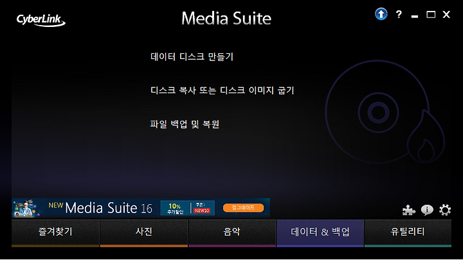Click the banner thumbnail image of person
The height and width of the screenshot is (260, 463).
coord(26,208)
